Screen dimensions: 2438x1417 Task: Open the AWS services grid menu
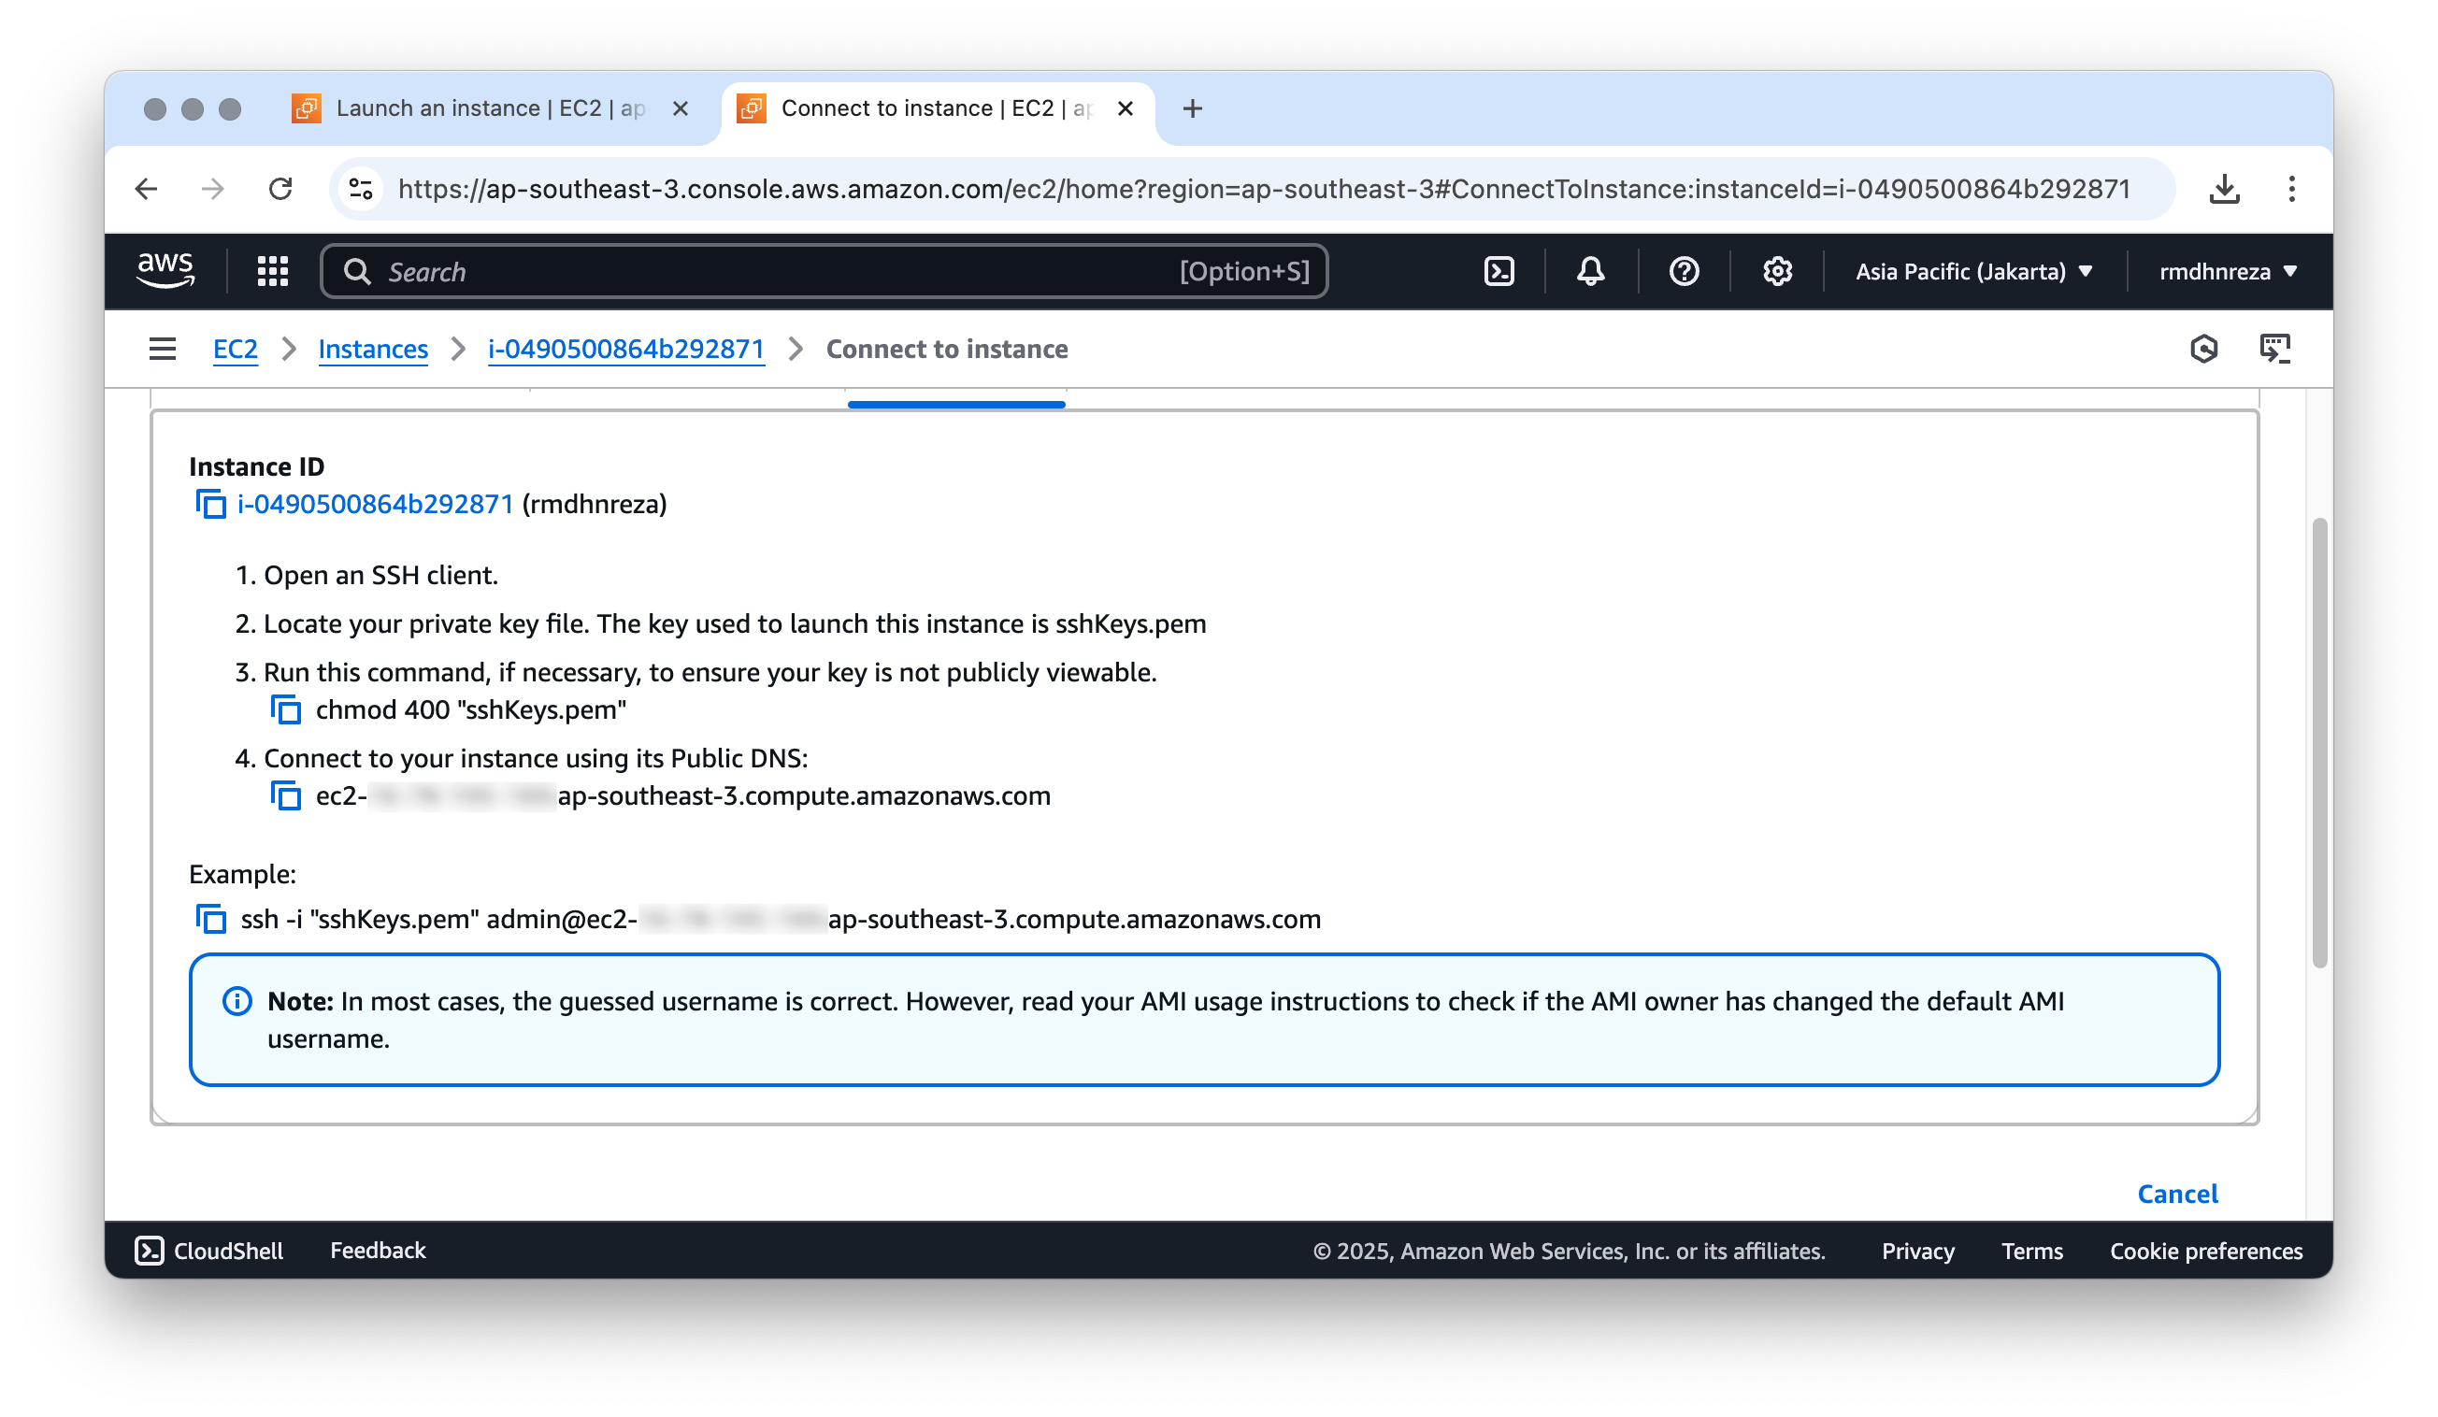[273, 272]
